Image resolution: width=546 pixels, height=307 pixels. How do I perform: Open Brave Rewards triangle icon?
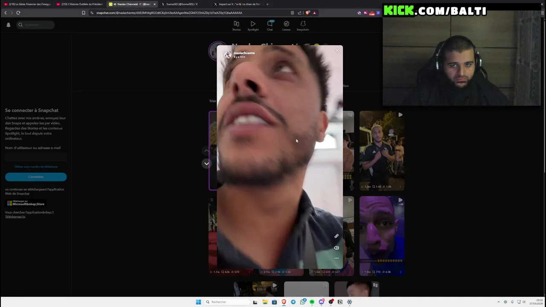pos(314,13)
